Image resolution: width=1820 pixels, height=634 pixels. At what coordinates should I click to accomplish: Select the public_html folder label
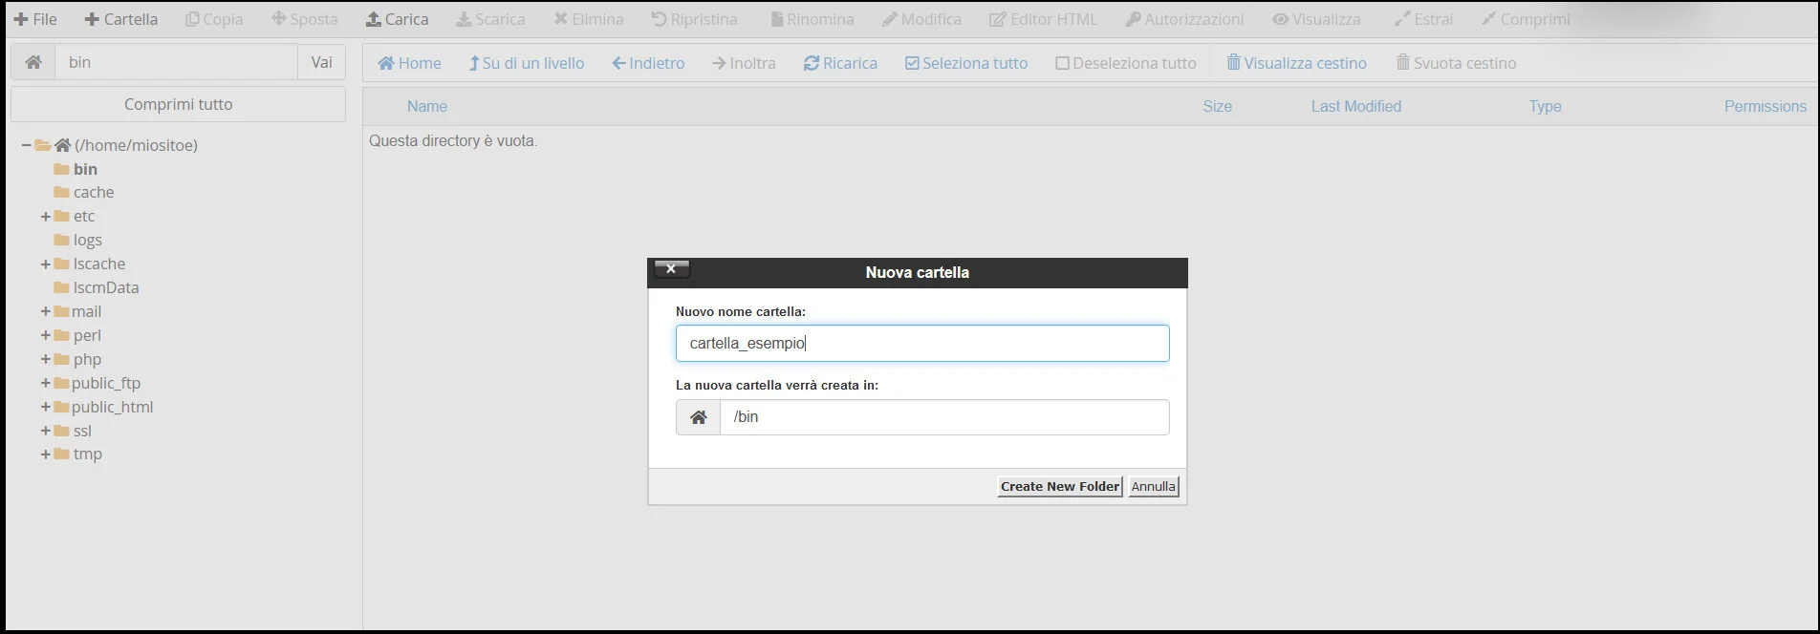coord(112,407)
